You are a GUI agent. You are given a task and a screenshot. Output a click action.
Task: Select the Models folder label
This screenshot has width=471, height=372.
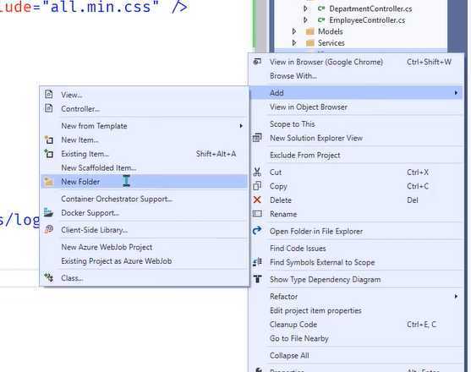coord(330,31)
